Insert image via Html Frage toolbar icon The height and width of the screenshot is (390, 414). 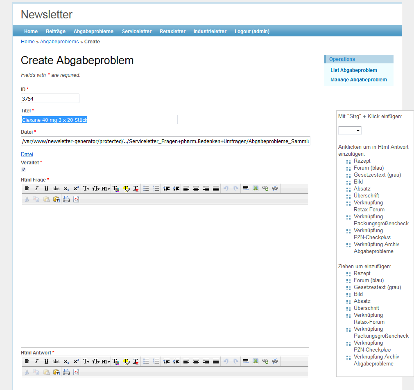pos(256,188)
